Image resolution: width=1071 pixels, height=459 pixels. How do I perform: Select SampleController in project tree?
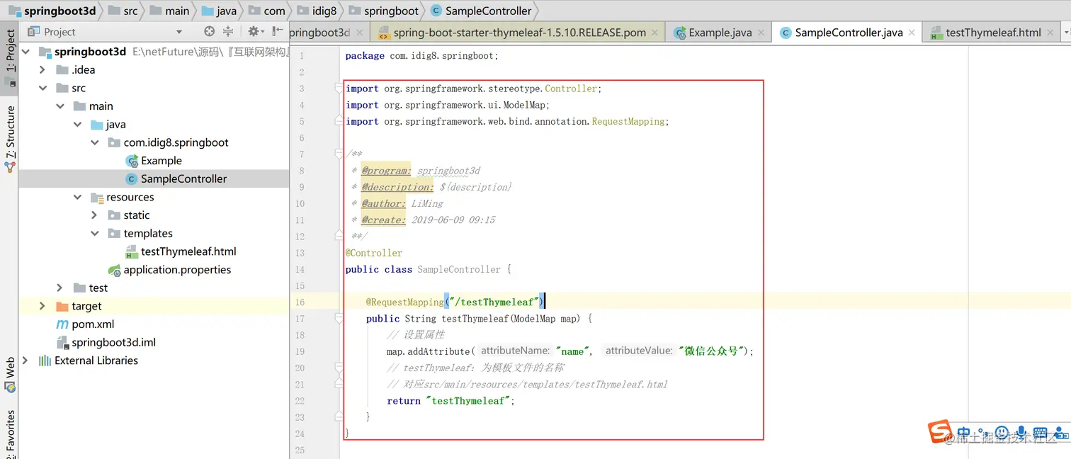(x=184, y=178)
